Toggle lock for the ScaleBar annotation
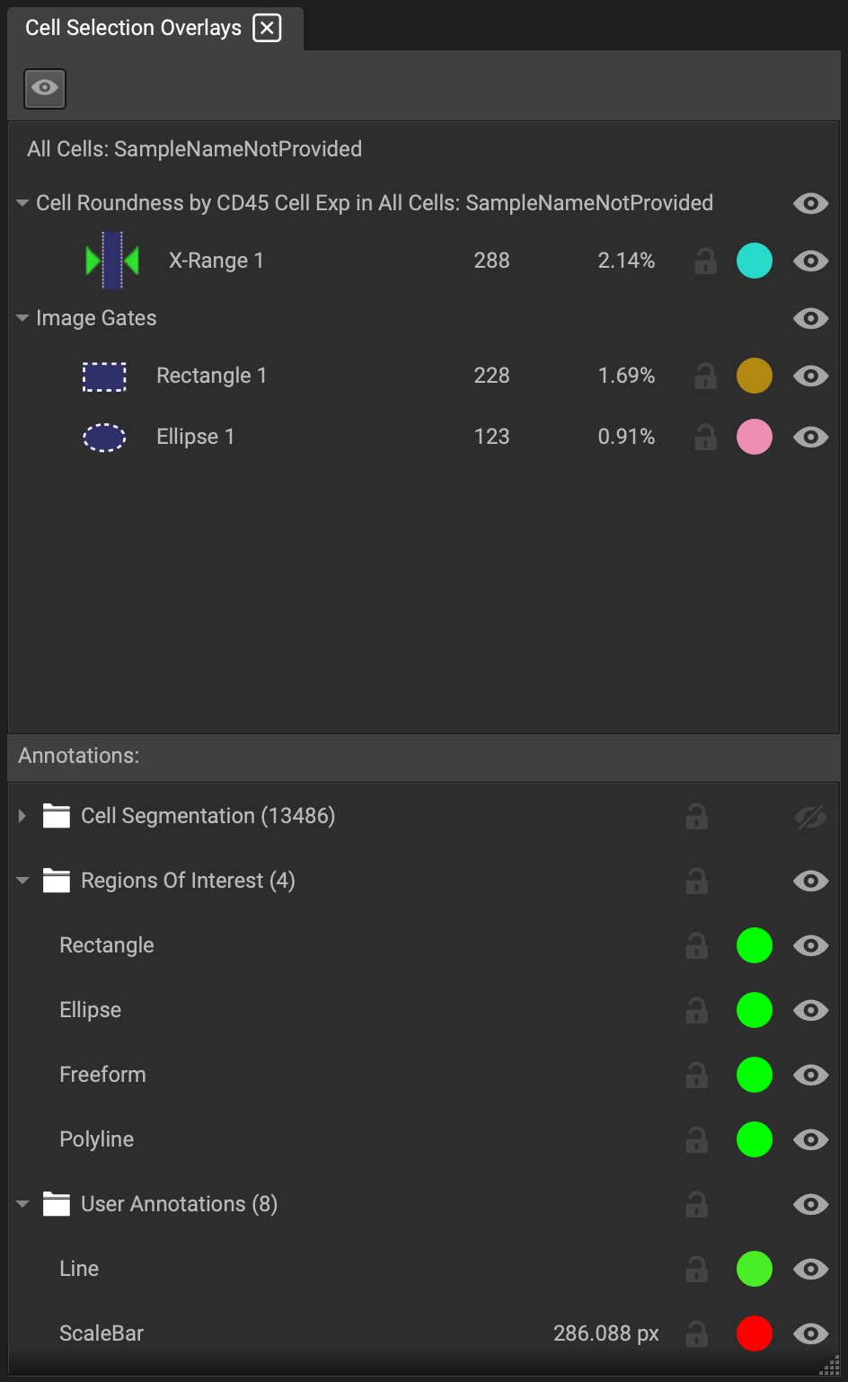This screenshot has height=1382, width=848. [x=696, y=1334]
